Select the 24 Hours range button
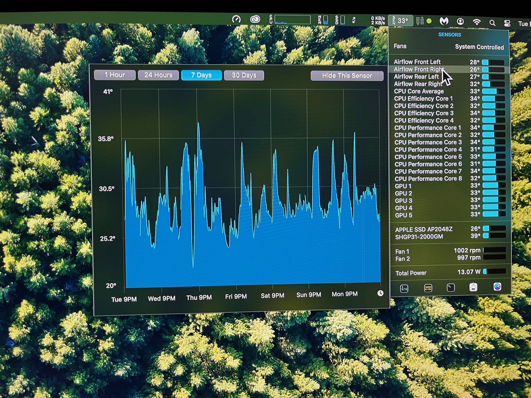This screenshot has width=531, height=398. coord(158,75)
